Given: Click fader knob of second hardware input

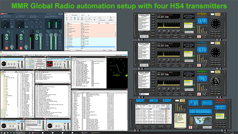Looking at the screenshot, I should 26,47.
